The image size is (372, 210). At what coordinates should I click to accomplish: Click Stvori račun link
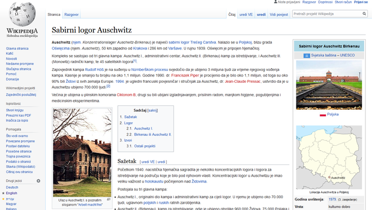click(343, 2)
